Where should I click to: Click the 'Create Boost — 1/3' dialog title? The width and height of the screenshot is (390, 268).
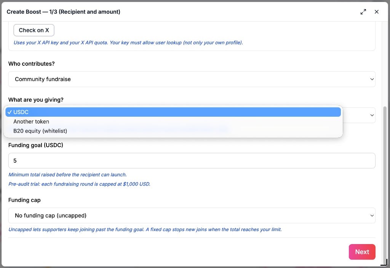[x=64, y=12]
